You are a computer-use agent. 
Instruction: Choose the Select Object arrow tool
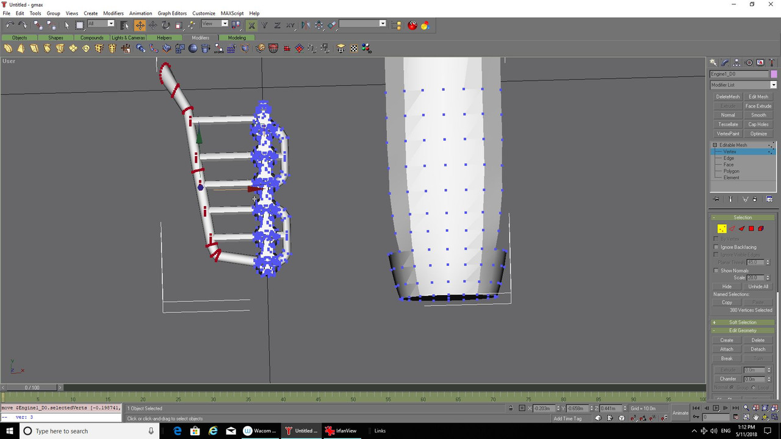point(67,25)
